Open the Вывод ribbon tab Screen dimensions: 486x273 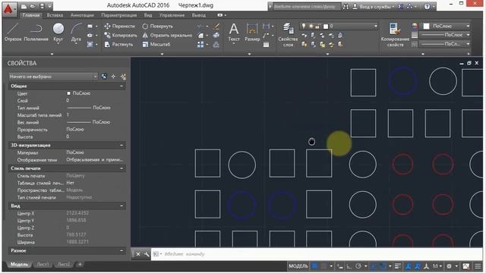pyautogui.click(x=199, y=15)
